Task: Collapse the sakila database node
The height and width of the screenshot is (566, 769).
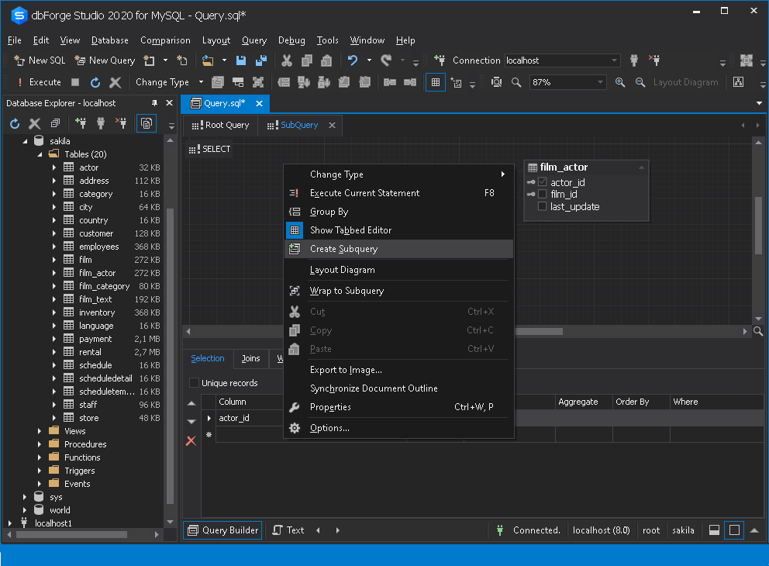Action: (25, 141)
